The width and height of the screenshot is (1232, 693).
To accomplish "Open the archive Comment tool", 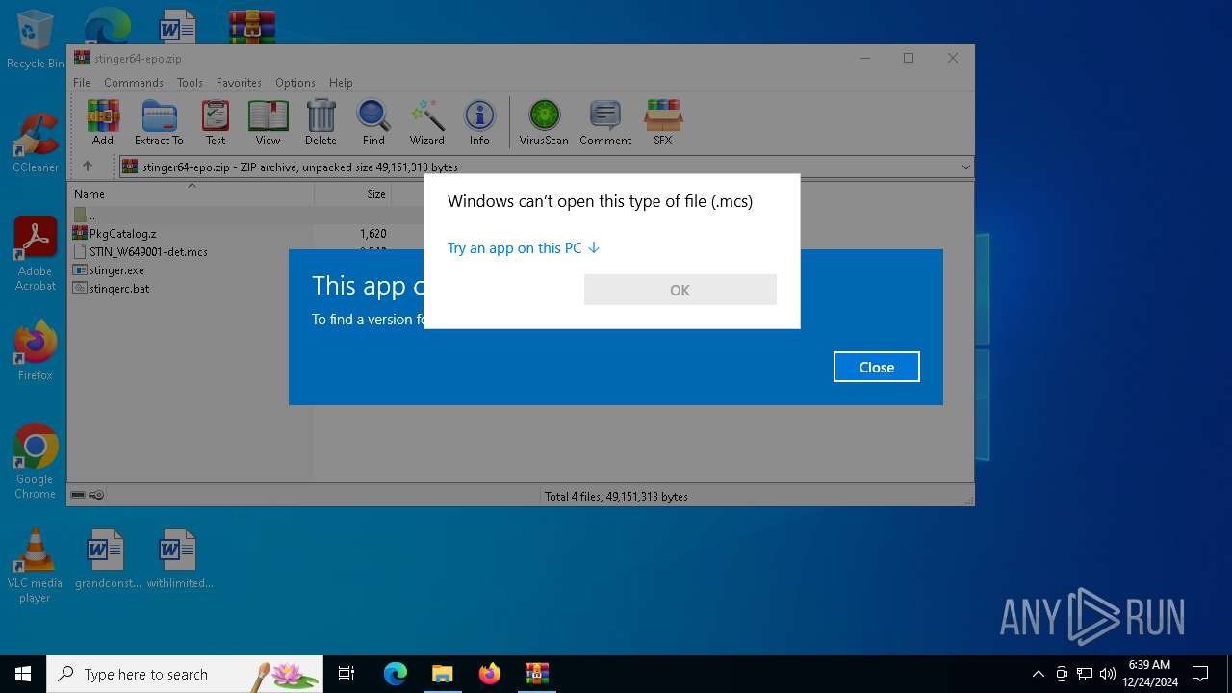I will click(x=605, y=122).
